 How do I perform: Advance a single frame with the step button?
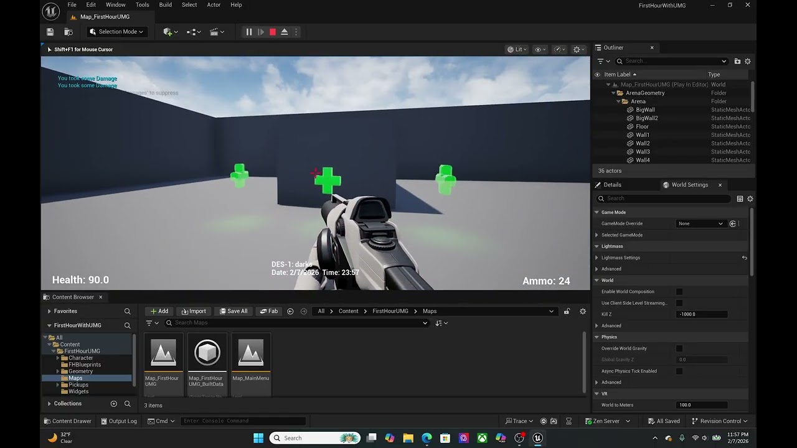pyautogui.click(x=261, y=32)
